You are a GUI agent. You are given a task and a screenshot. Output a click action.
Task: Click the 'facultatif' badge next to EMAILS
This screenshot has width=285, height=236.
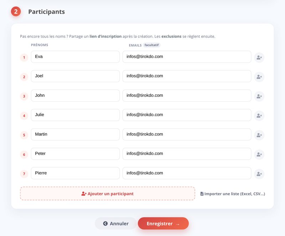152,45
